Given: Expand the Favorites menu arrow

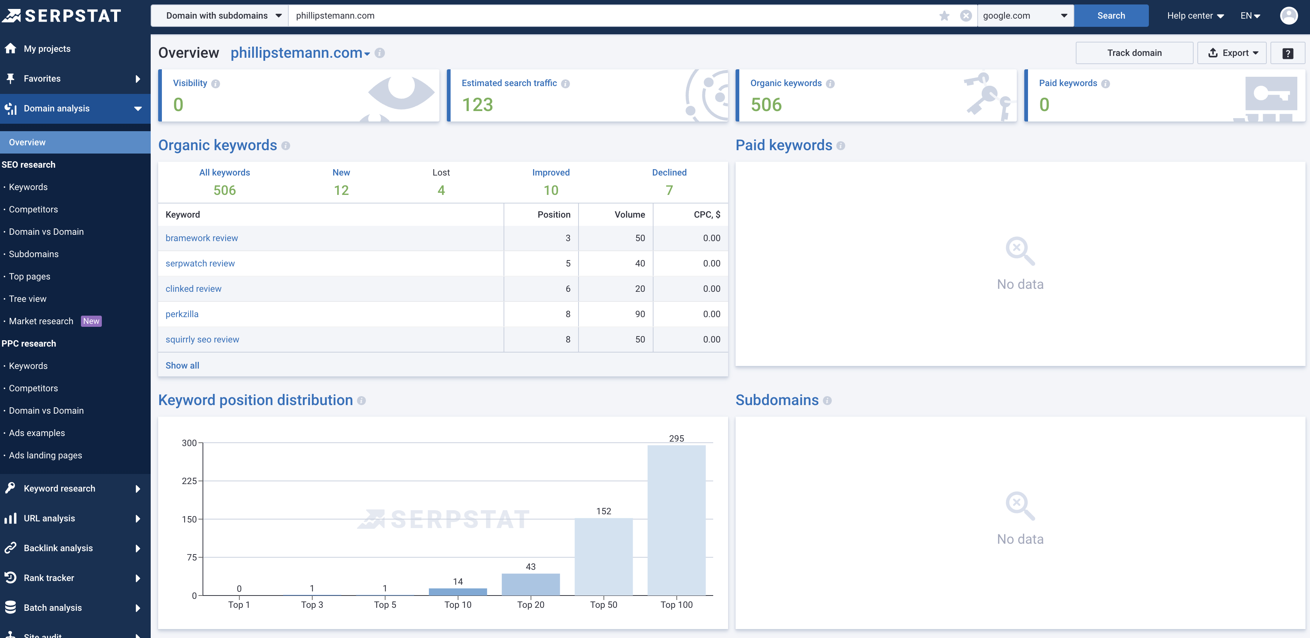Looking at the screenshot, I should coord(138,79).
